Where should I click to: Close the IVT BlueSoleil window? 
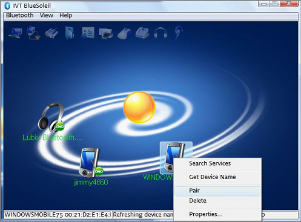tap(289, 4)
